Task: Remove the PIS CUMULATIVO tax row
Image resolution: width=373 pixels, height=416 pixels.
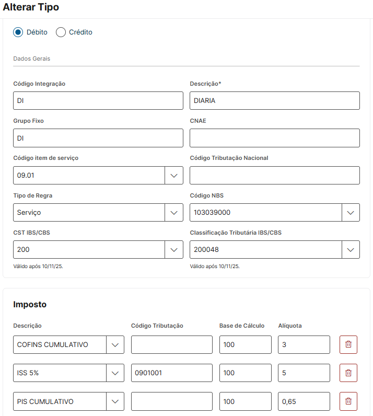Action: click(x=348, y=401)
